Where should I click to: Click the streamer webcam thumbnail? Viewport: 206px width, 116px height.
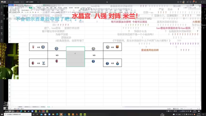(x=9, y=61)
